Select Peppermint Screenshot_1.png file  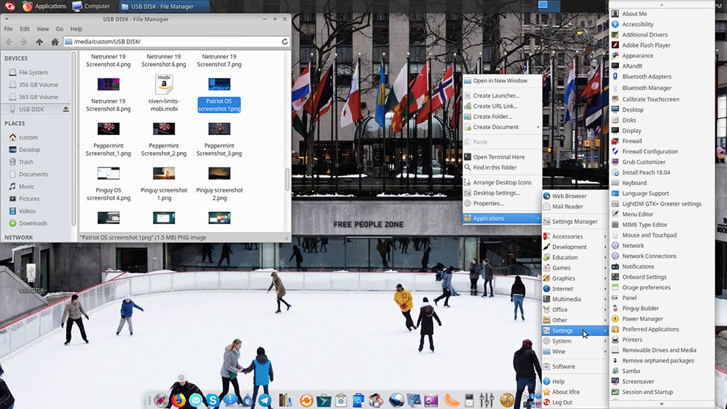pyautogui.click(x=109, y=139)
